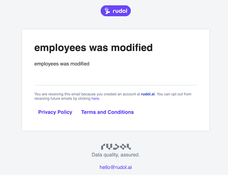The width and height of the screenshot is (228, 176).
Task: Open the Privacy Policy link
Action: (x=55, y=112)
